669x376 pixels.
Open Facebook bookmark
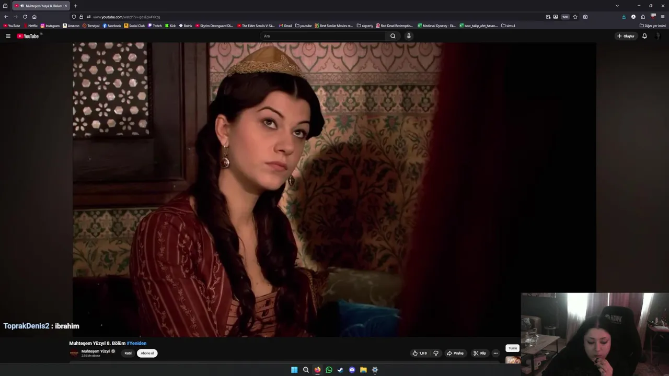tap(112, 26)
